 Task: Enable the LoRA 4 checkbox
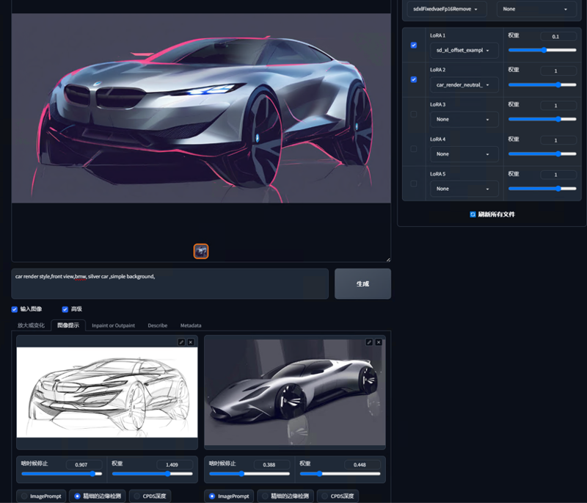click(414, 148)
